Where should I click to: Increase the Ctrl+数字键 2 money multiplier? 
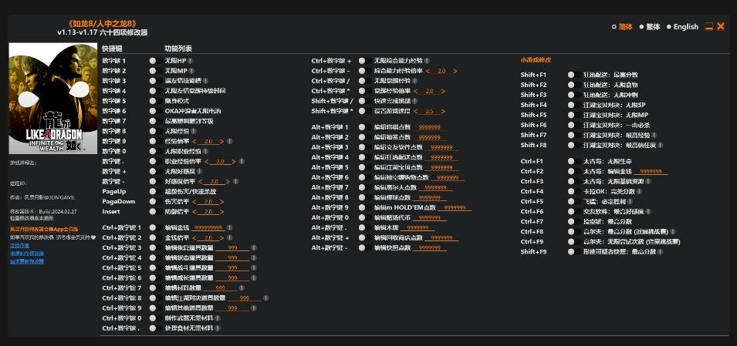coord(221,238)
